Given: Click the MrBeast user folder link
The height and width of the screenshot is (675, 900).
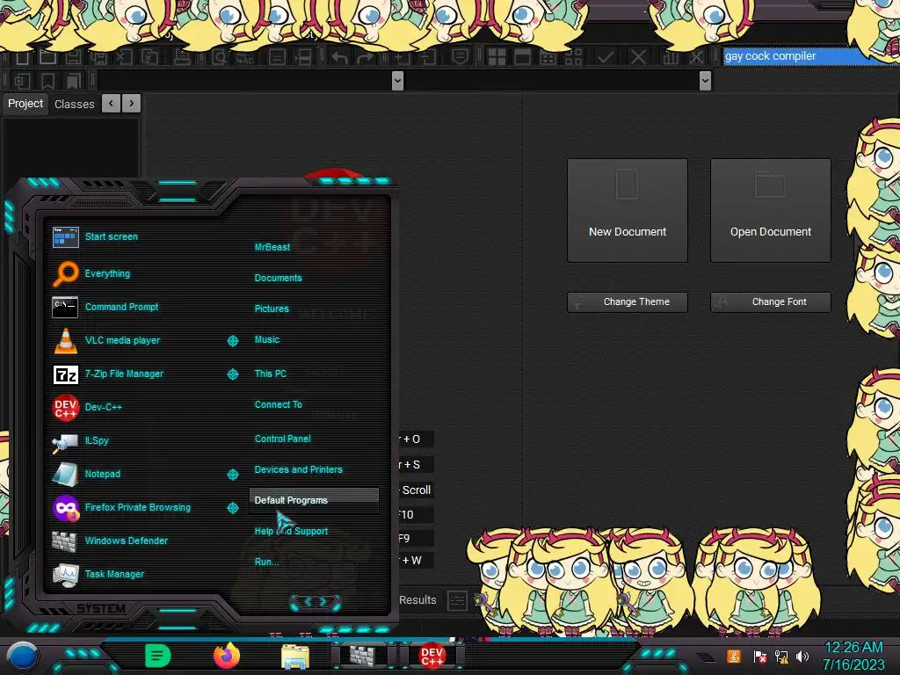Looking at the screenshot, I should tap(272, 247).
